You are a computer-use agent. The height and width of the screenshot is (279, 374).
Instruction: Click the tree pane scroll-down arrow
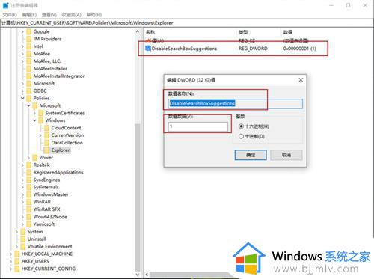coord(138,275)
